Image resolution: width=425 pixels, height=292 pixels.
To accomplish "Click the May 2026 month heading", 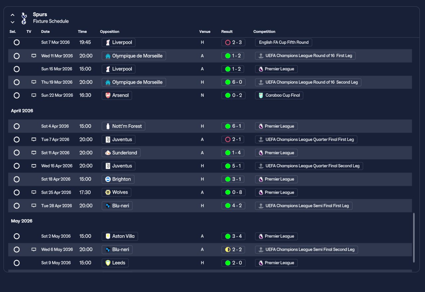I will click(22, 221).
